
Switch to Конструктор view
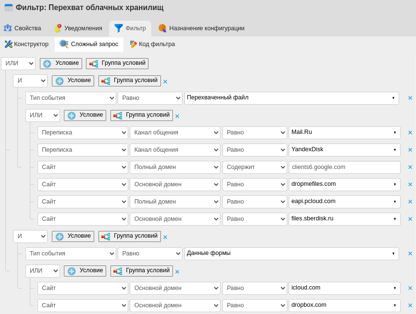pos(27,44)
